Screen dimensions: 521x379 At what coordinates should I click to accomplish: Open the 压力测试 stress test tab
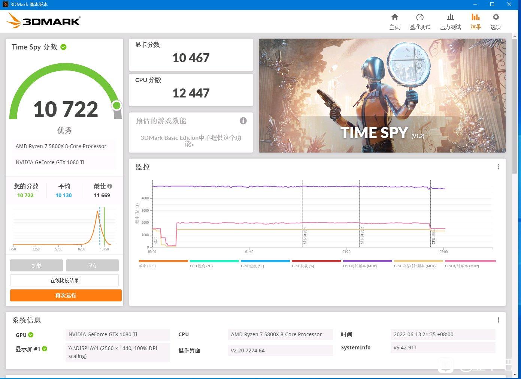(x=450, y=22)
